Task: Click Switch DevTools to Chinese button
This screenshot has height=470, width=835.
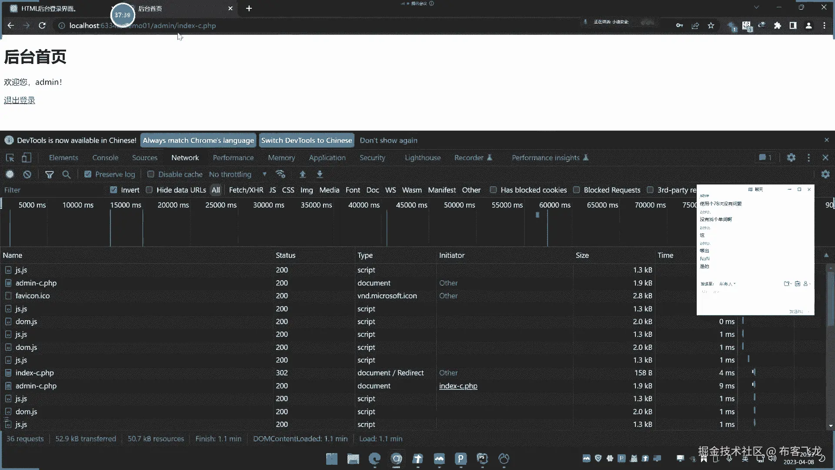Action: click(x=306, y=141)
